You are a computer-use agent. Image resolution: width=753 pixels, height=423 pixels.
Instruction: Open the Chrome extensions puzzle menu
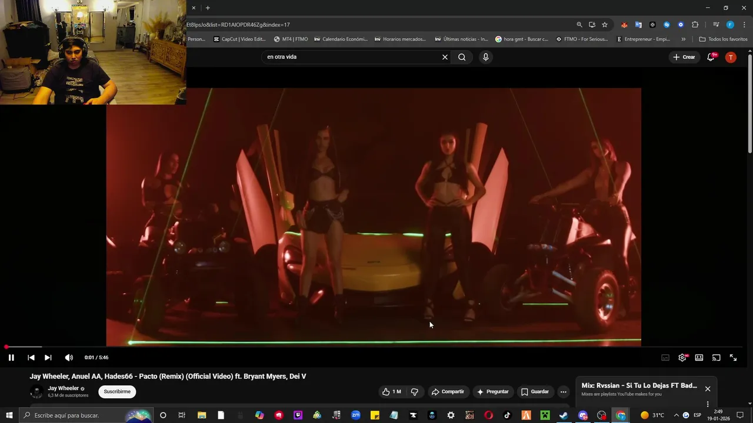coord(695,25)
